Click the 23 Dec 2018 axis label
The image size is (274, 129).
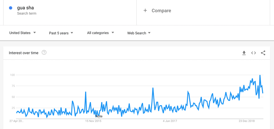click(247, 121)
